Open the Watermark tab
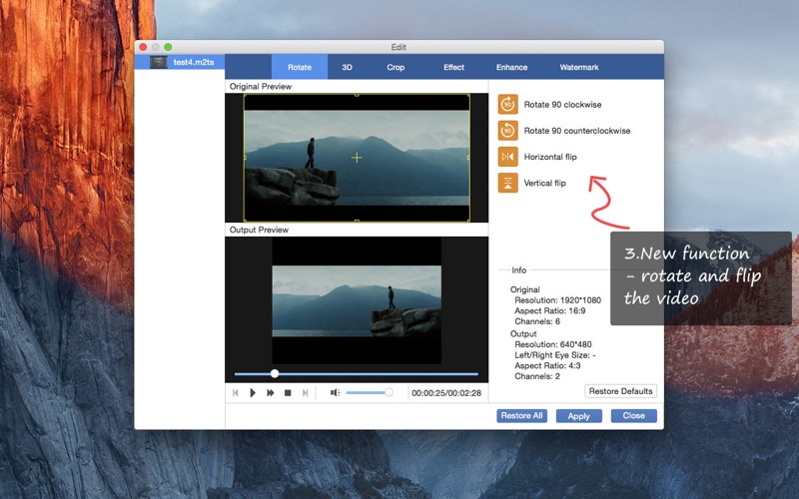Screen dimensions: 799x499 [x=579, y=67]
